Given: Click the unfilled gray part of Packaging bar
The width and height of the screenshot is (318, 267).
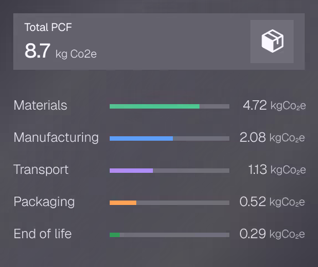Looking at the screenshot, I should (183, 203).
